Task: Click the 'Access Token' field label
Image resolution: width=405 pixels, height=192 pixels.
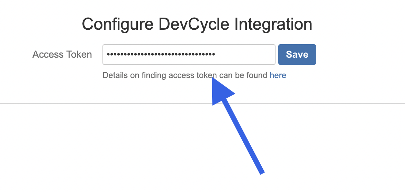Action: click(62, 55)
